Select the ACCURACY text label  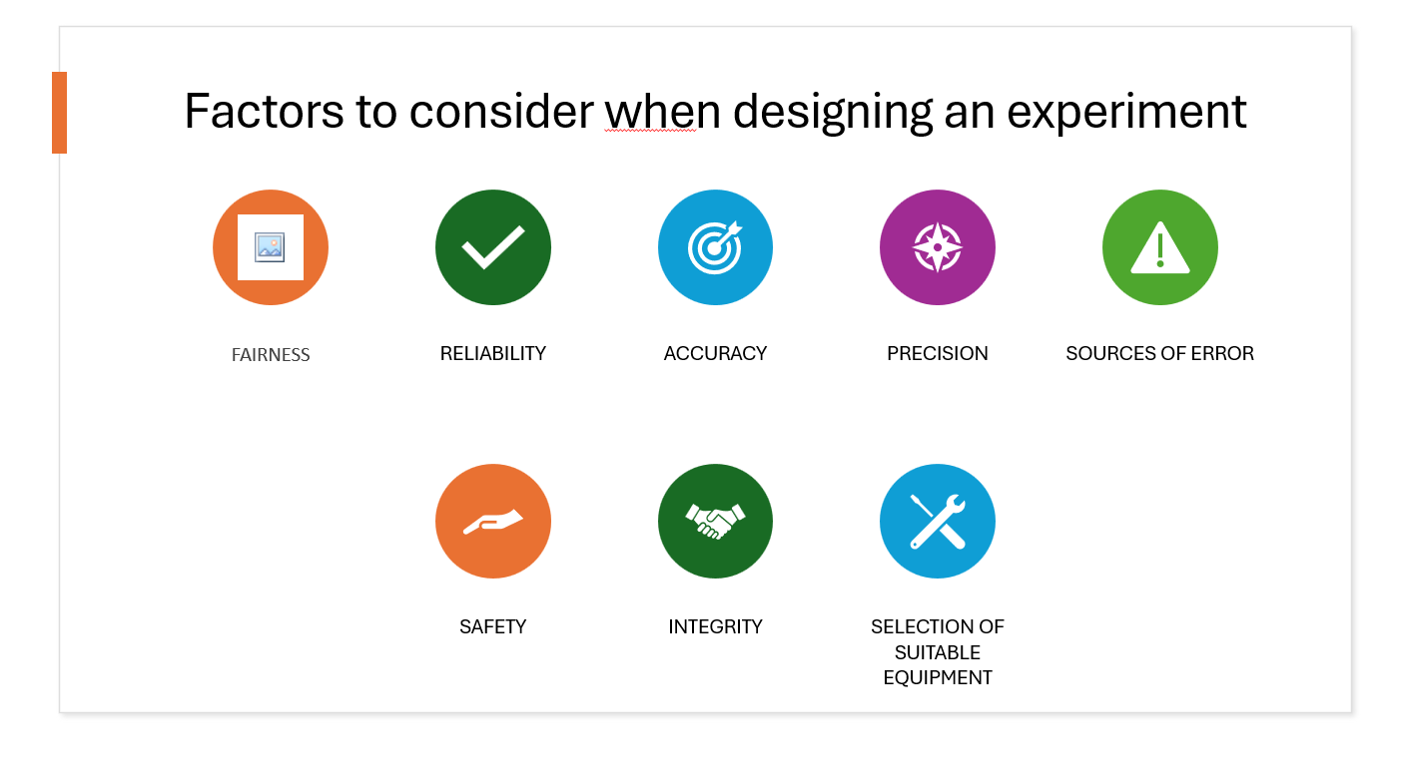715,353
